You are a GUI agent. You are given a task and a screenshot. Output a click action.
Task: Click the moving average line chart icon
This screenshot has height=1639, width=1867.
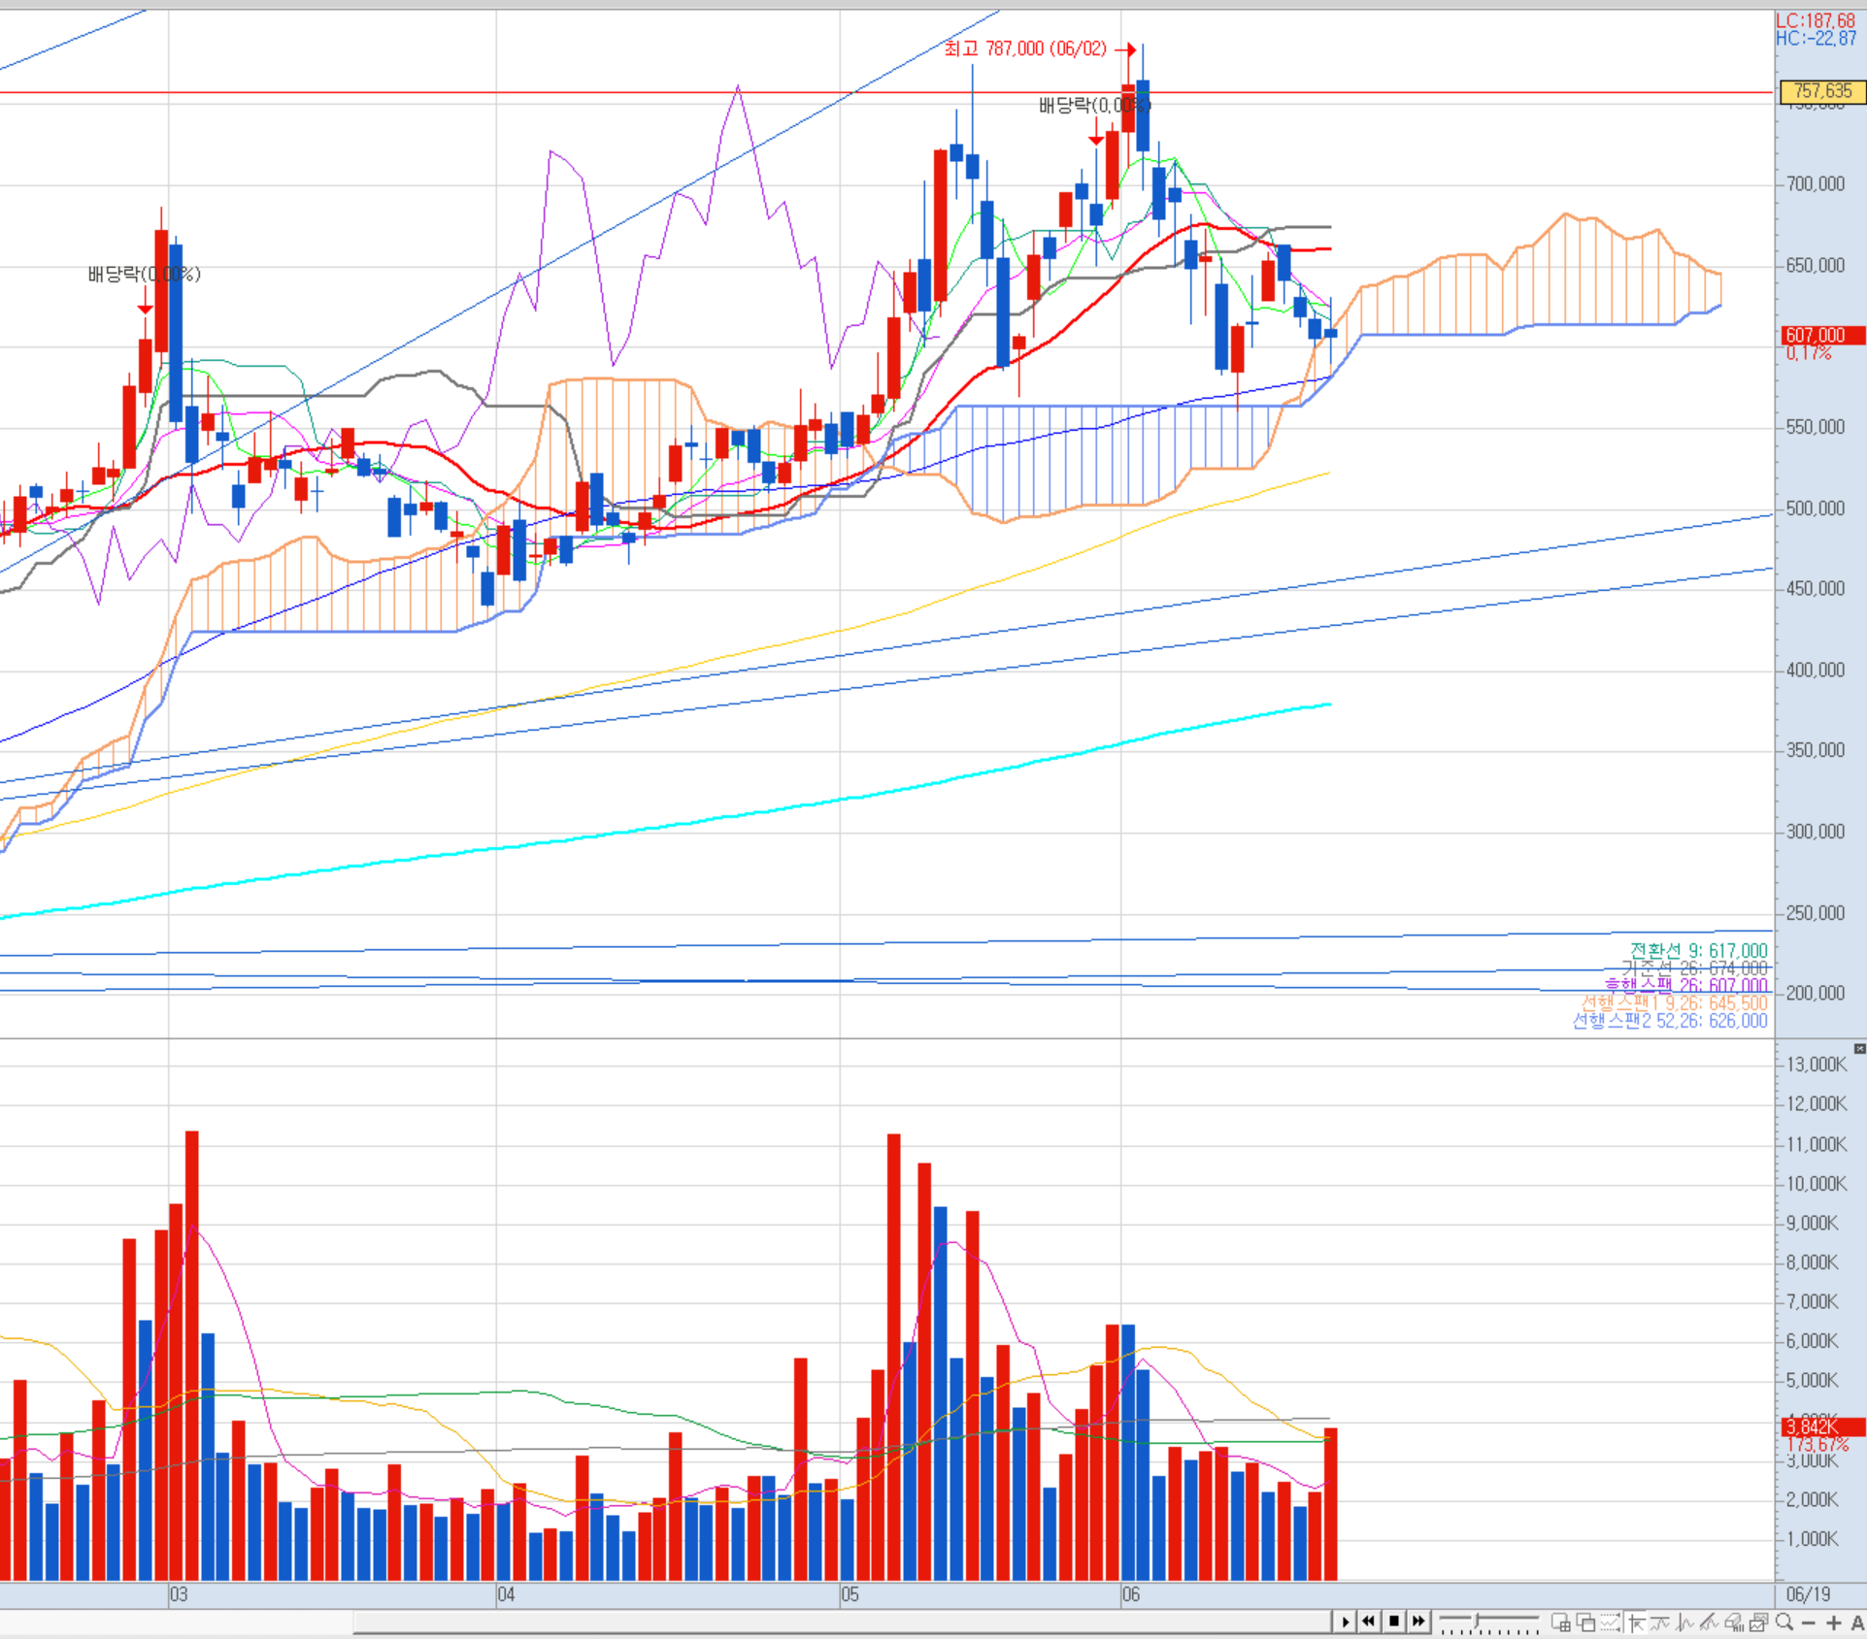pyautogui.click(x=1660, y=1623)
